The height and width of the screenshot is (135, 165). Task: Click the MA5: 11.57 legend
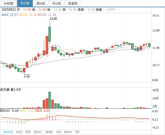click(10, 15)
